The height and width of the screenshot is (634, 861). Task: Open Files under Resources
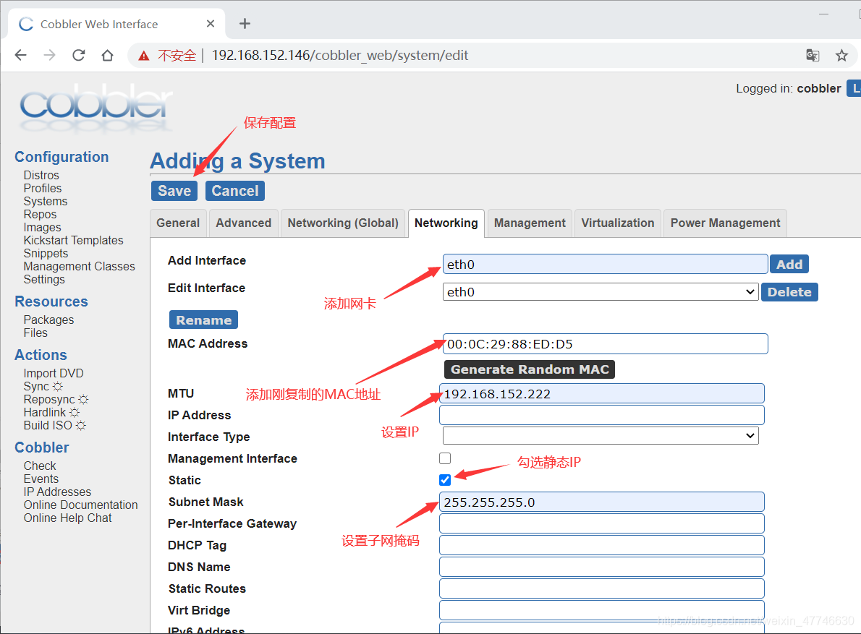(35, 333)
